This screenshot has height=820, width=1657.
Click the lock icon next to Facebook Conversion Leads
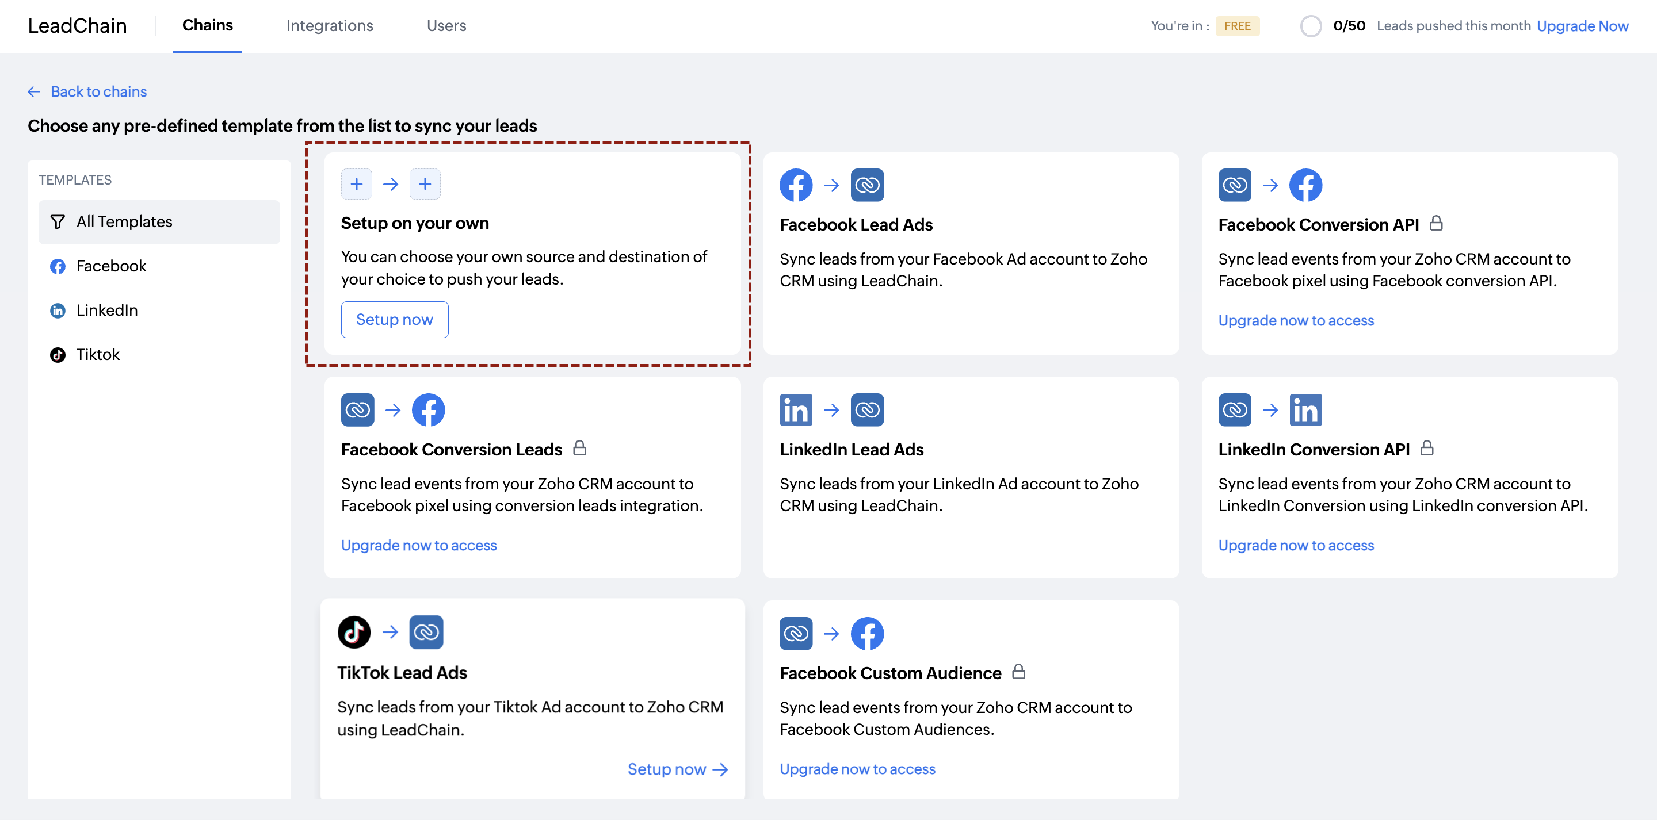(x=579, y=449)
